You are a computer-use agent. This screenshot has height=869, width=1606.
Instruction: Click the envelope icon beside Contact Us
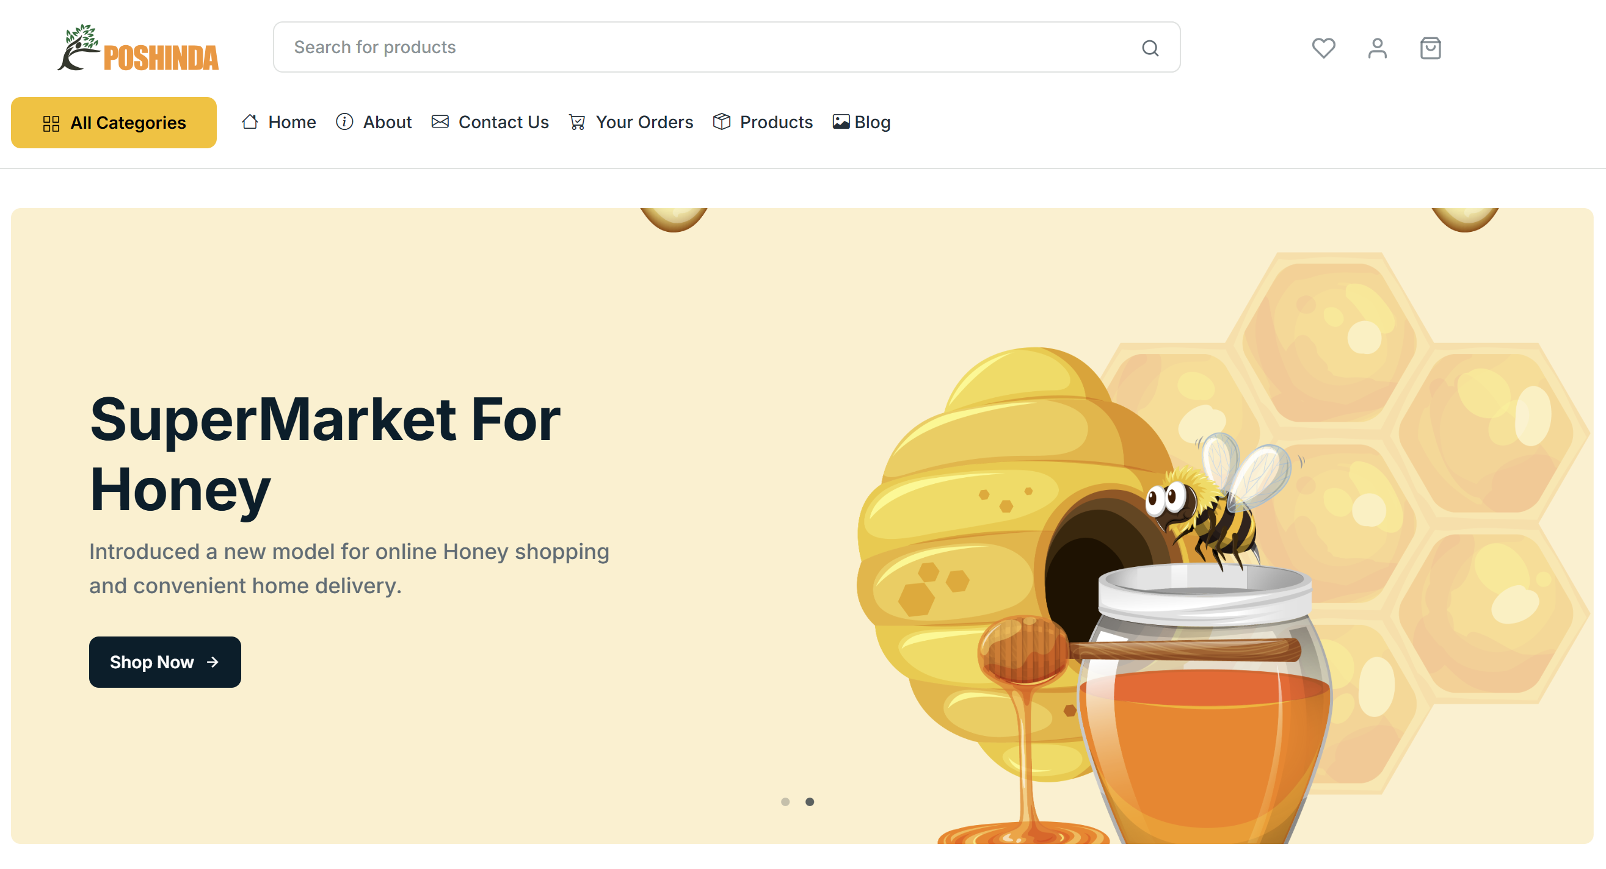(x=440, y=122)
